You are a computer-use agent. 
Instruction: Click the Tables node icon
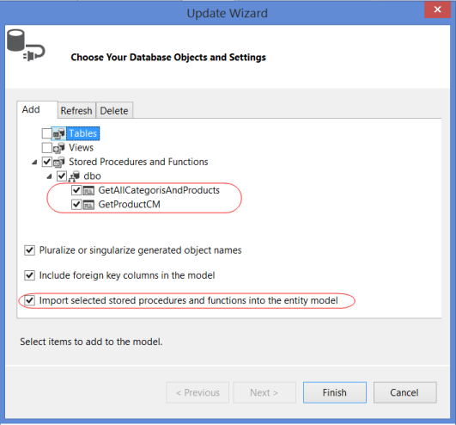pyautogui.click(x=59, y=133)
